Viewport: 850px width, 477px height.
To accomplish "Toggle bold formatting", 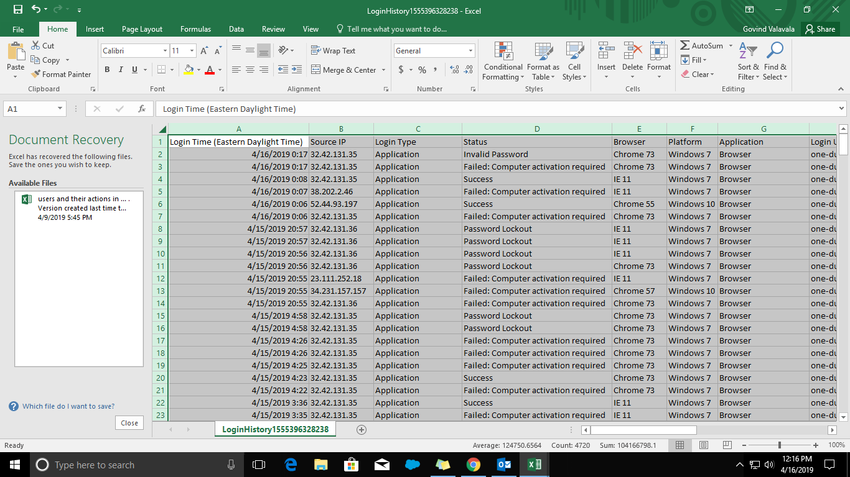I will [107, 69].
